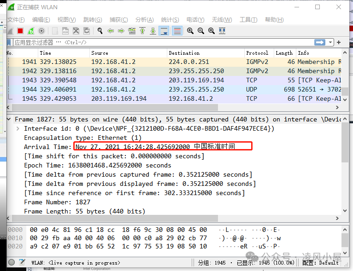Open the display filter history dropdown
Screen dimensions: 353x271
click(x=330, y=42)
